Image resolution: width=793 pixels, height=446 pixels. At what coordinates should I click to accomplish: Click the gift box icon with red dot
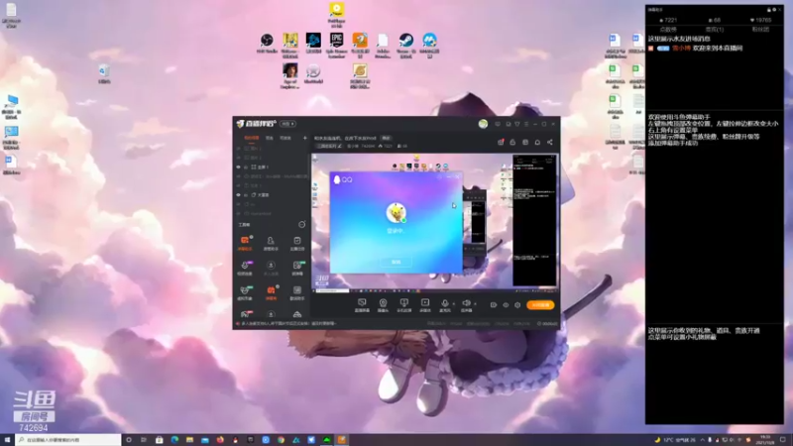coord(501,142)
